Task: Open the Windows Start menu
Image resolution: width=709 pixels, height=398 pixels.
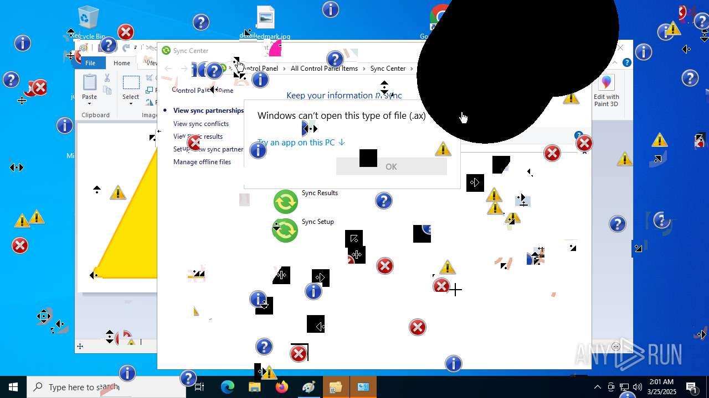Action: (13, 387)
